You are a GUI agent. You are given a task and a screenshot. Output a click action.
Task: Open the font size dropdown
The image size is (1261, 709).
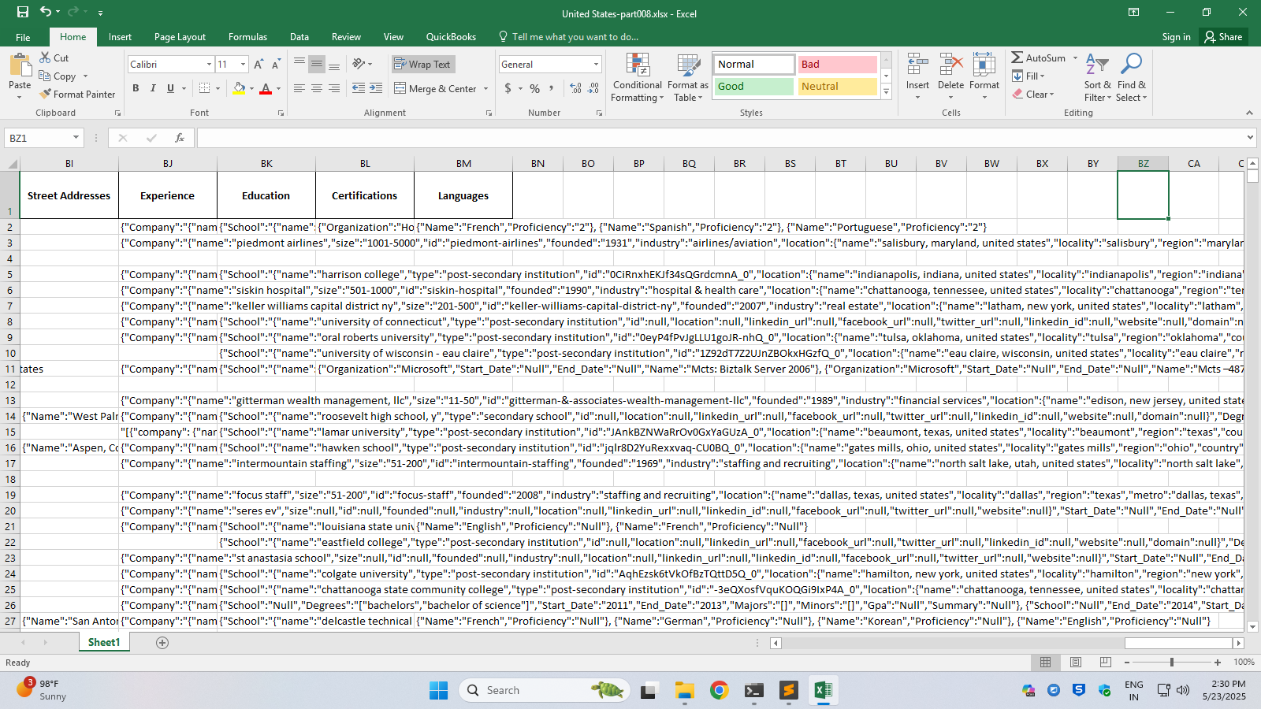243,65
